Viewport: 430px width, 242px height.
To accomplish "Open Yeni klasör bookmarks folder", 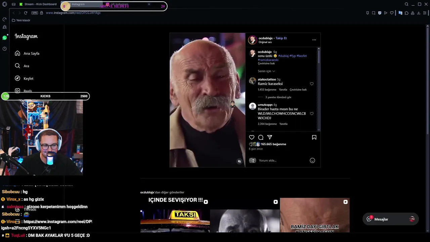I will [x=21, y=20].
